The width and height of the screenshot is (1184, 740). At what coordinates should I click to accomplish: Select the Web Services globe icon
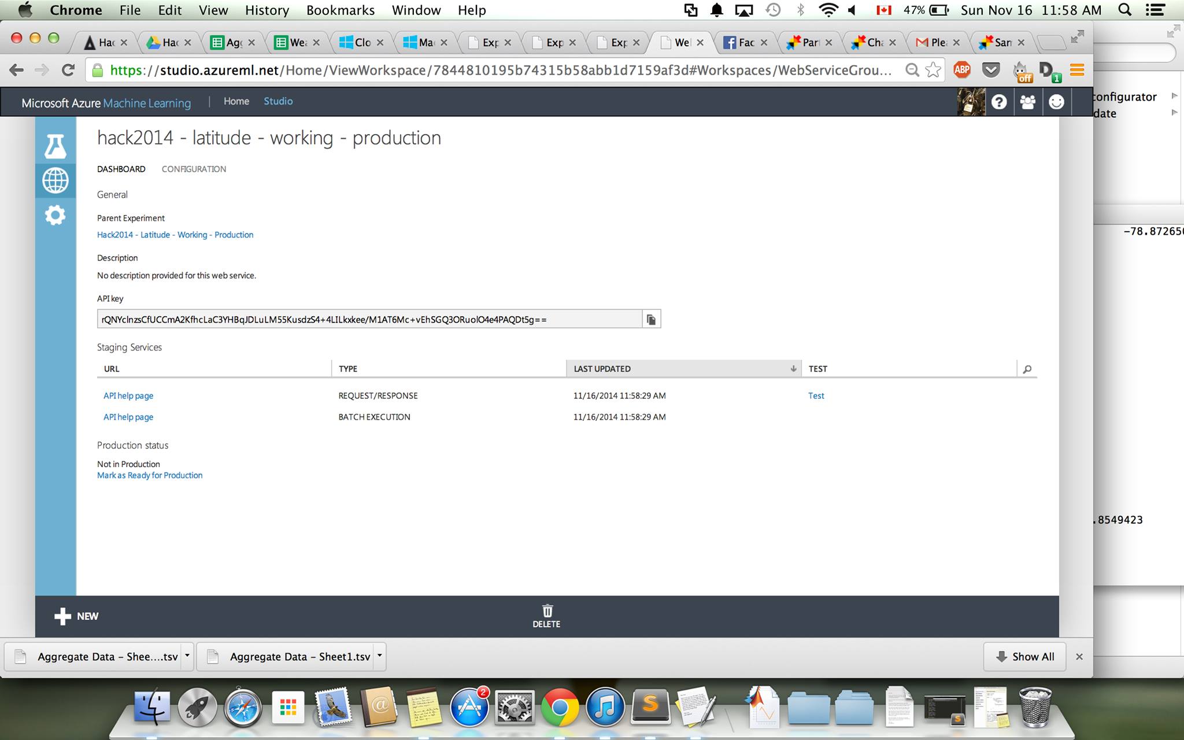pos(55,180)
